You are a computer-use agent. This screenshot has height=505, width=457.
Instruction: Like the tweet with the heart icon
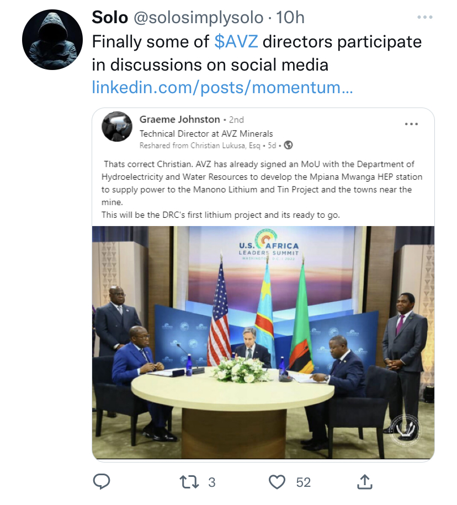point(277,482)
